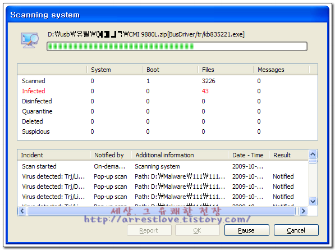Click the Cancel button

point(296,230)
